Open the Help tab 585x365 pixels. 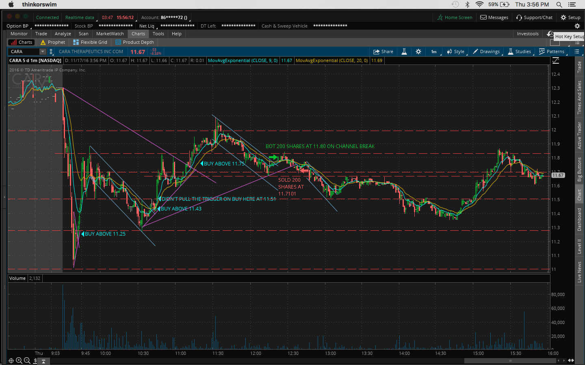pos(177,34)
